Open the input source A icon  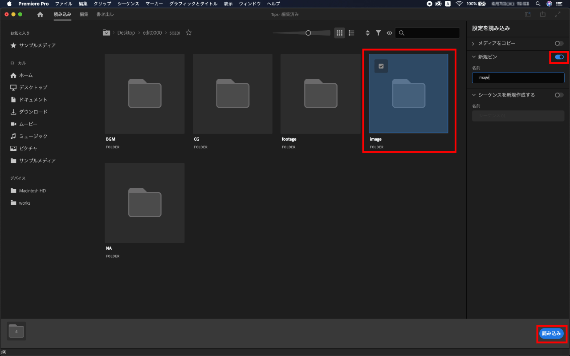point(448,4)
